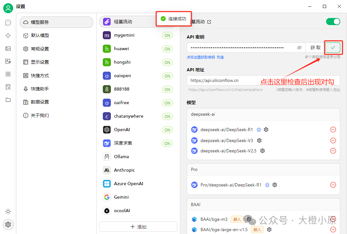Select the Azure OpenAI provider
Screen dimensions: 347x234
click(138, 184)
